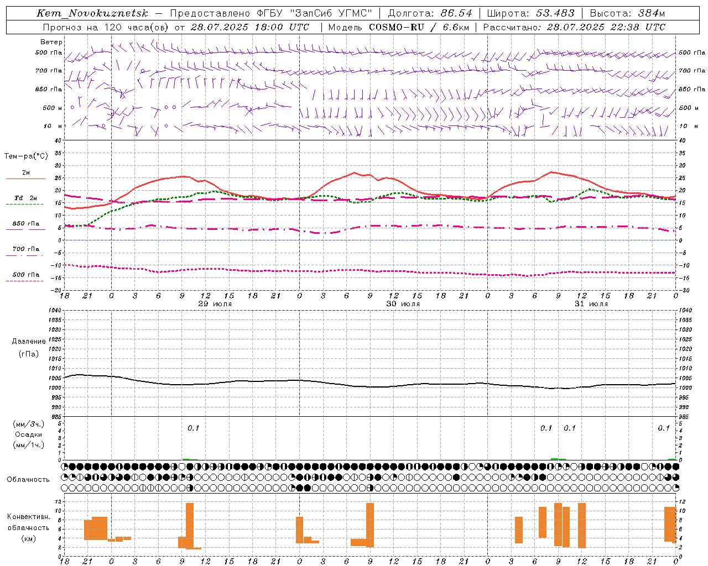Click the Ветер panel label
Screen dimensions: 708x566
pyautogui.click(x=51, y=42)
